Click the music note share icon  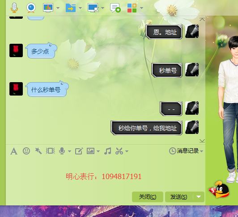click(x=108, y=151)
